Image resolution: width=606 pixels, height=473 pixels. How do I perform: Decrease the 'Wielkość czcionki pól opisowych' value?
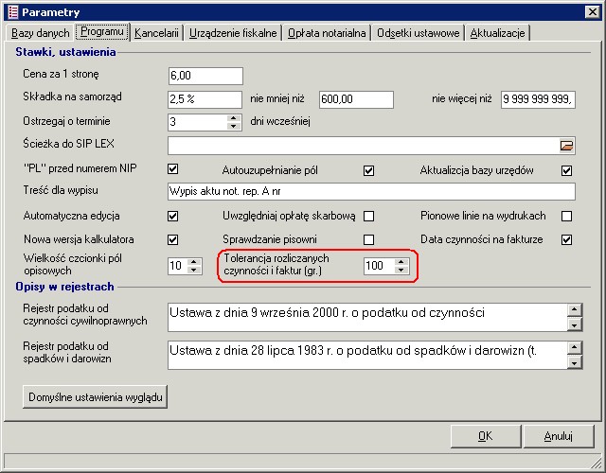tap(194, 271)
